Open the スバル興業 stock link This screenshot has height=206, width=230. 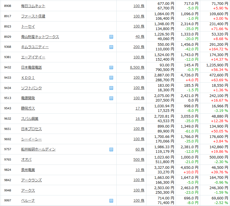tap(30, 118)
